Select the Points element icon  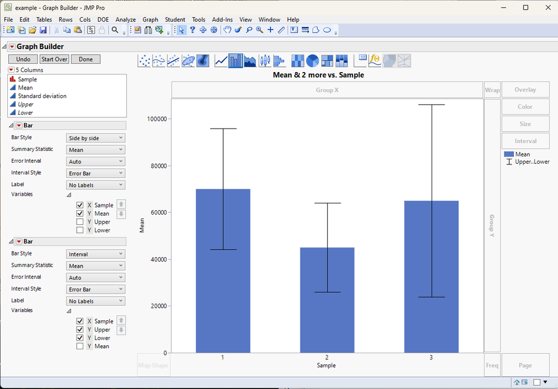click(144, 61)
